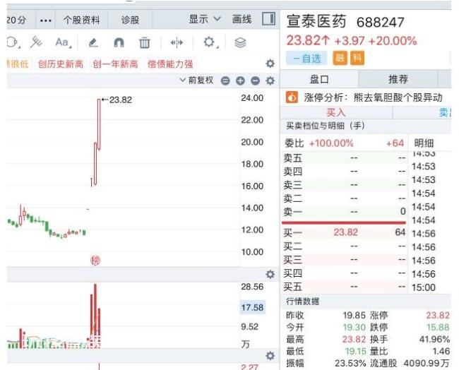Select the pencil eraser tool
This screenshot has height=370, width=459.
click(x=93, y=43)
